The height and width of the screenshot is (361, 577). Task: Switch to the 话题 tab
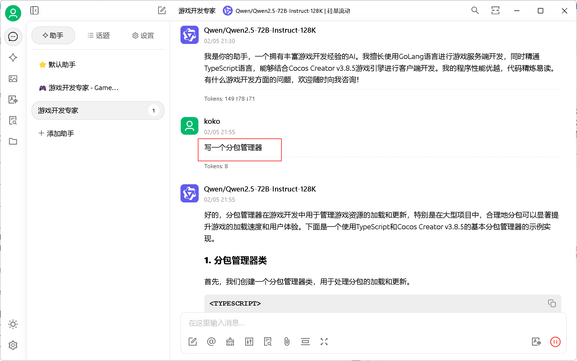pos(99,35)
